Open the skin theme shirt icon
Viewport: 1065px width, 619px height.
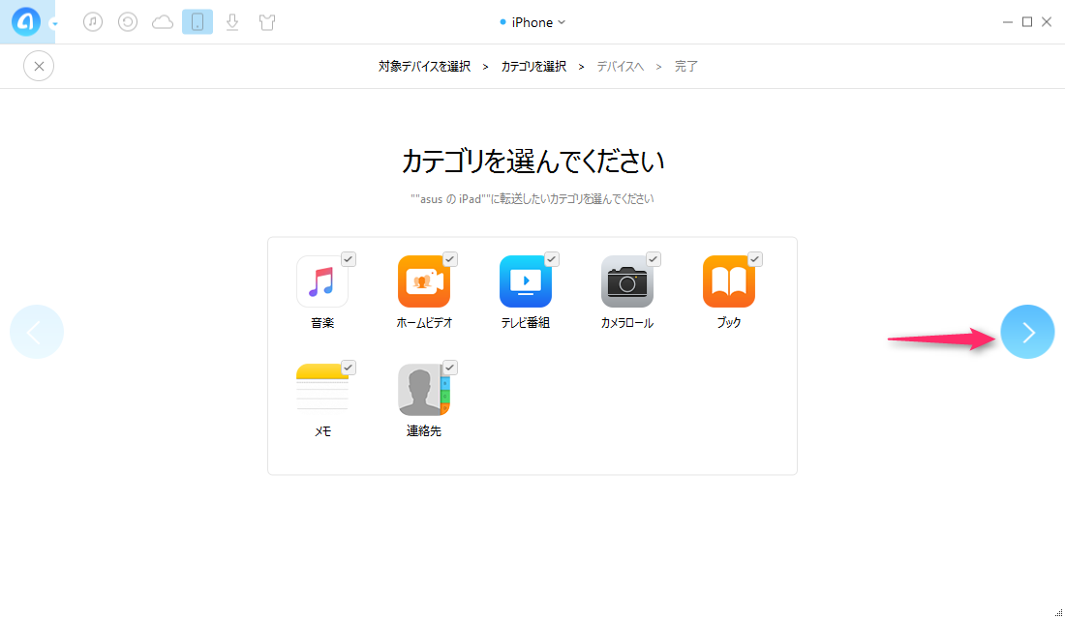[x=267, y=22]
